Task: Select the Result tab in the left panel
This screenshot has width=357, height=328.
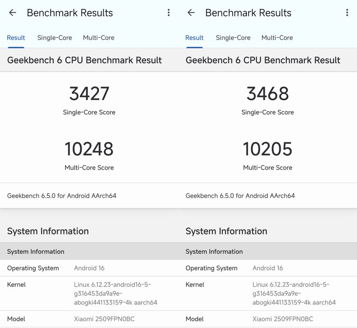Action: click(x=16, y=38)
